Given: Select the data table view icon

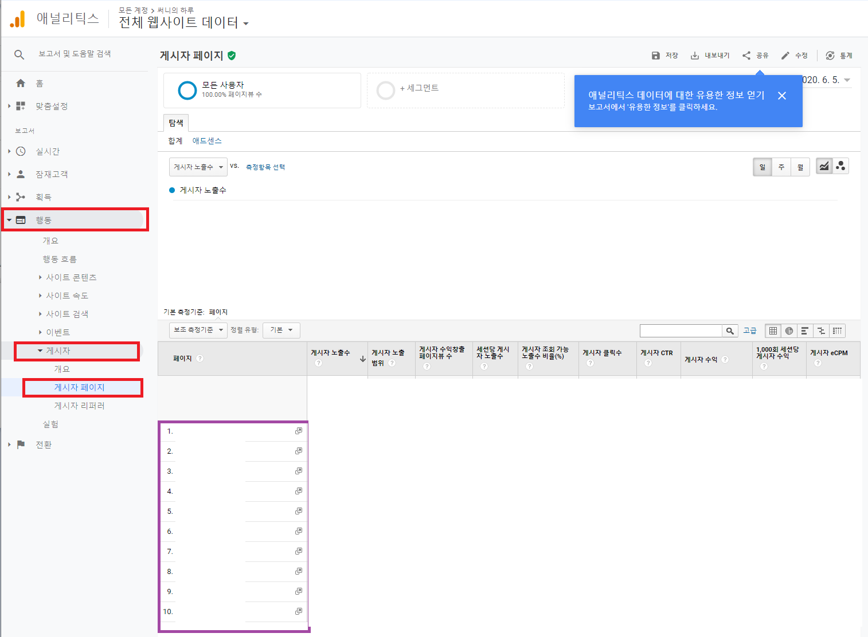Looking at the screenshot, I should 773,331.
